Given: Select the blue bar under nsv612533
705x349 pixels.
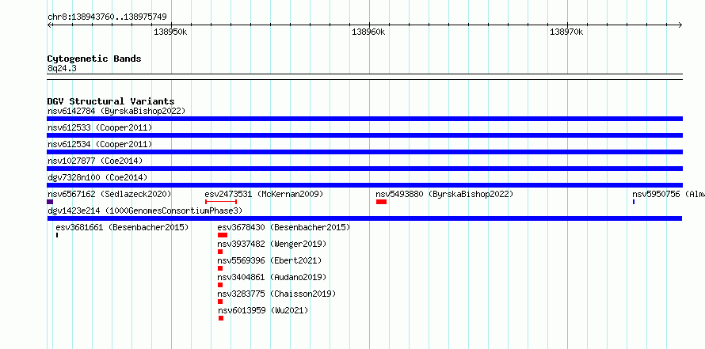Looking at the screenshot, I should (364, 135).
